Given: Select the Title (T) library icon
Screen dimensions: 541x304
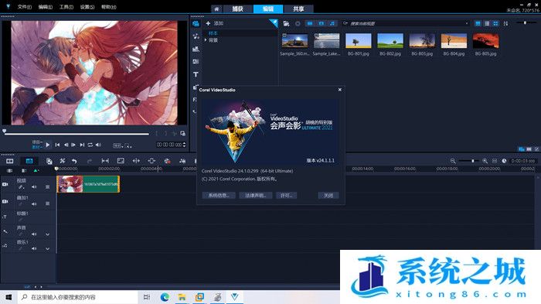Looking at the screenshot, I should tap(196, 74).
